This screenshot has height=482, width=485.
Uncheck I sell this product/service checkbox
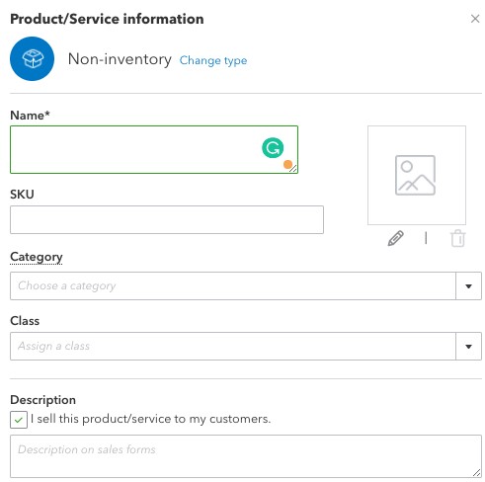click(x=19, y=420)
